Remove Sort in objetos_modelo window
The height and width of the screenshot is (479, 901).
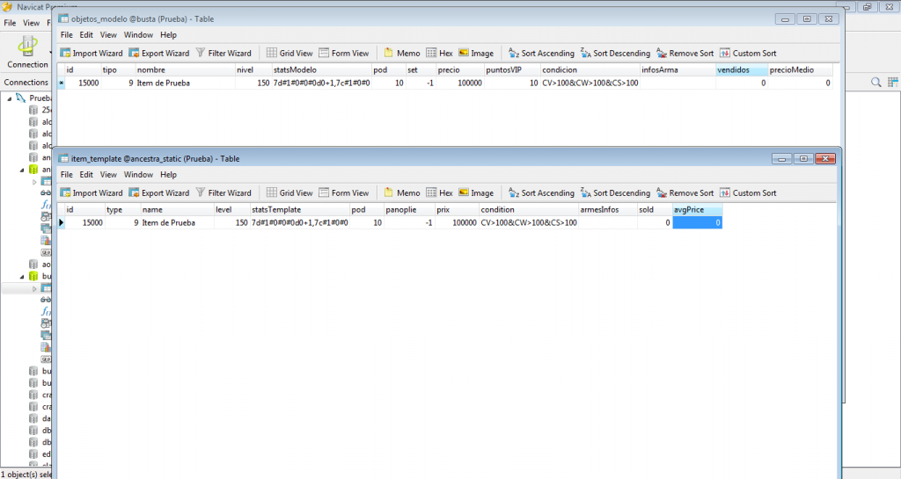coord(685,53)
